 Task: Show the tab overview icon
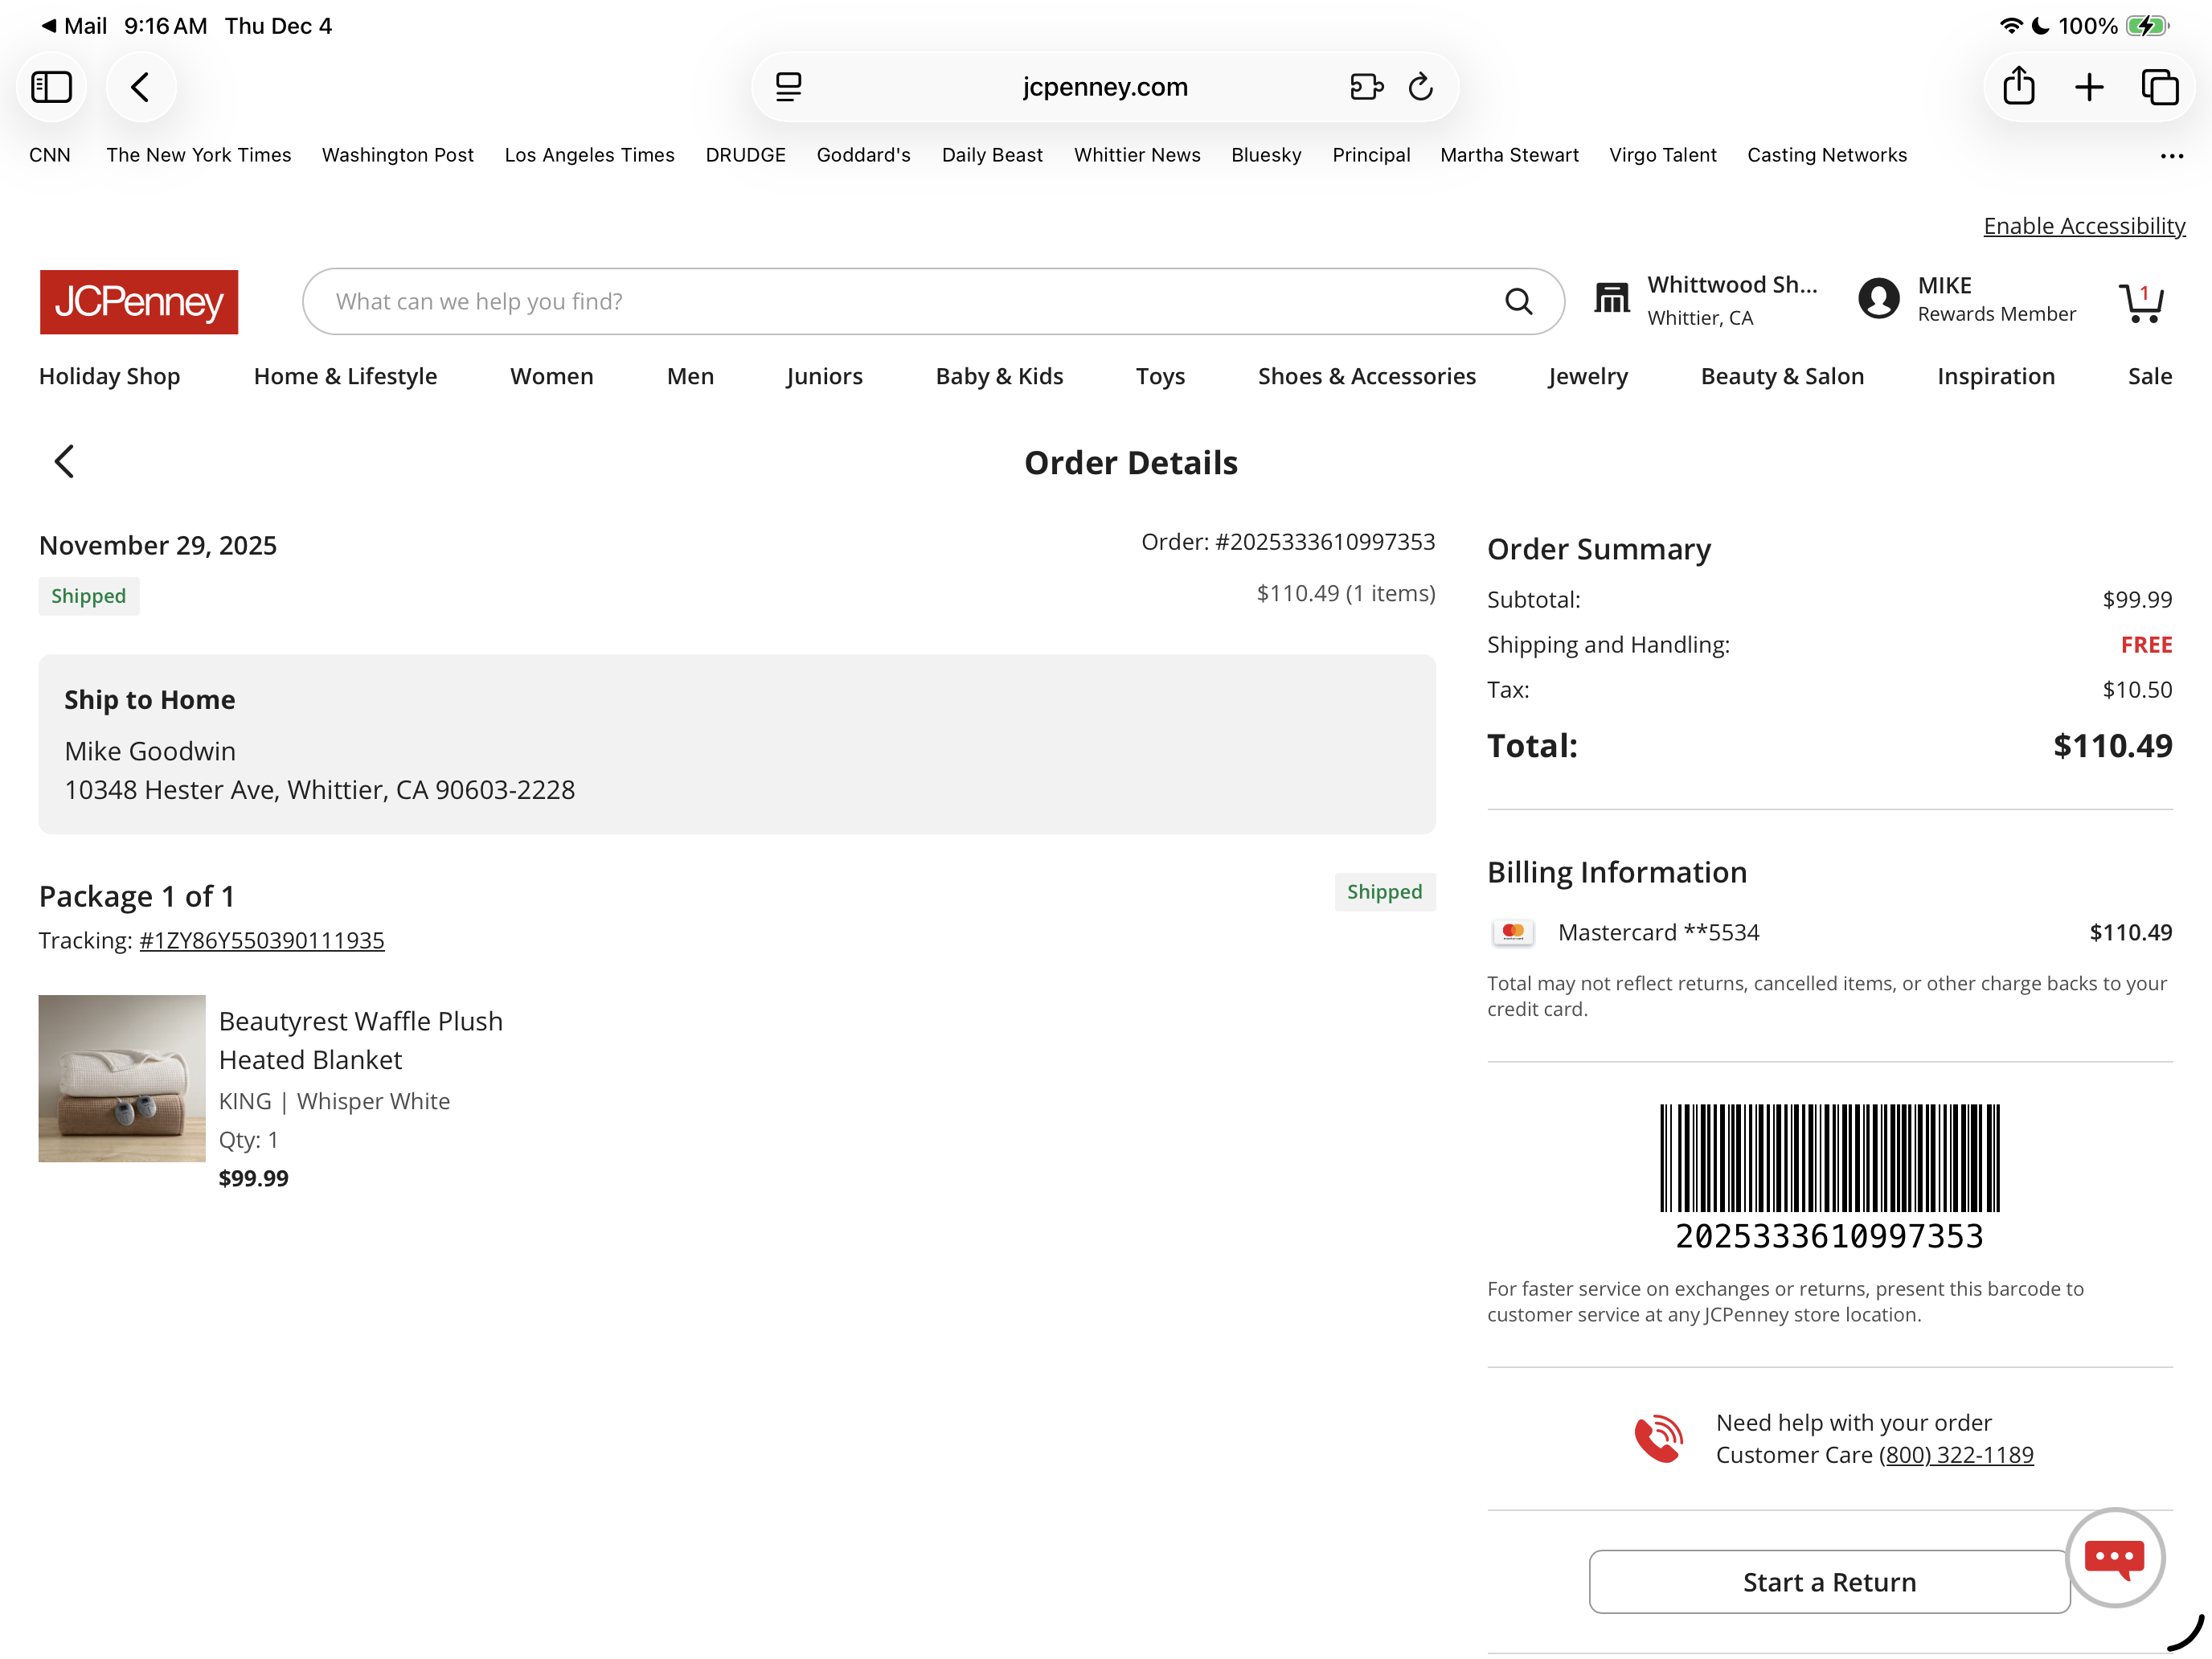2160,87
